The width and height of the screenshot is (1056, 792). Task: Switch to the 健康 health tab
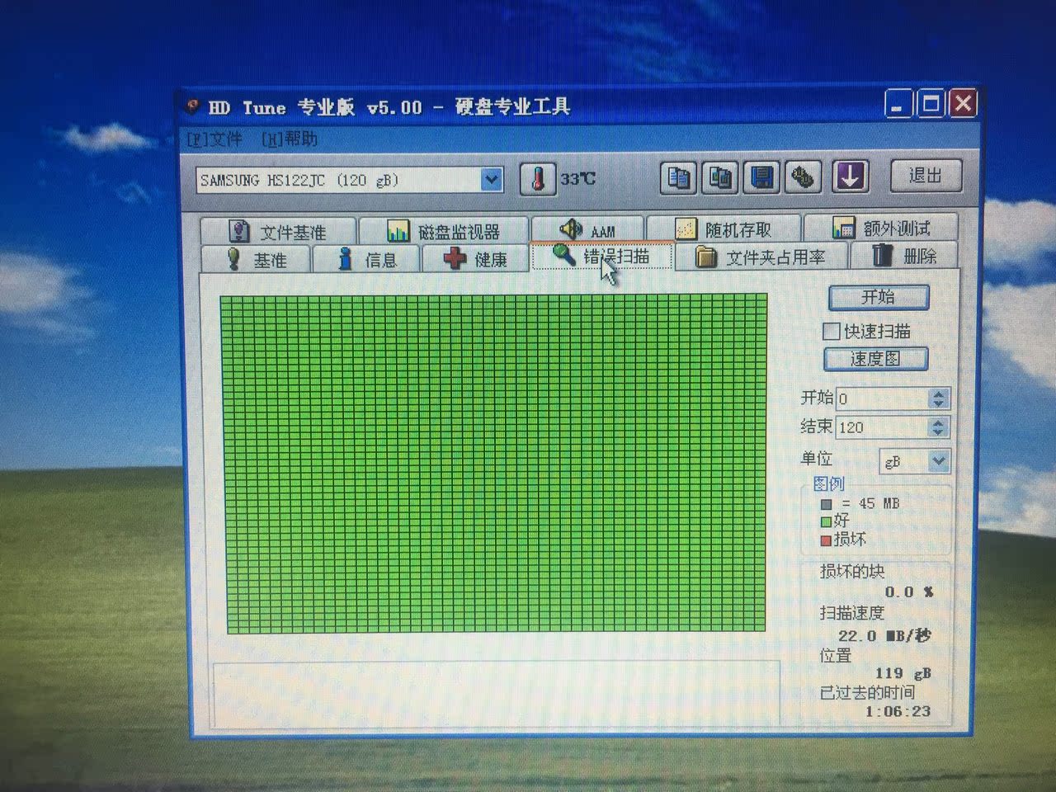(x=475, y=259)
